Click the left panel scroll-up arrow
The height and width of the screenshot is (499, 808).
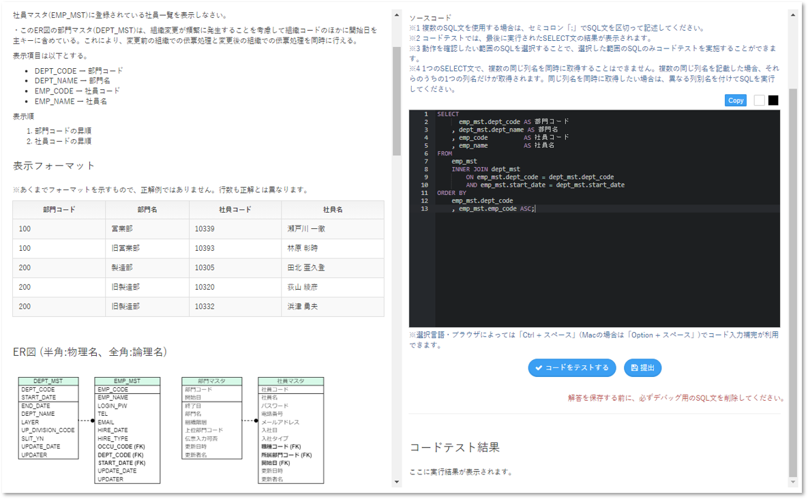point(396,15)
